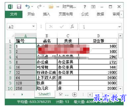Click the Select All corner triangle
Image resolution: width=129 pixels, height=107 pixels.
[x=13, y=36]
